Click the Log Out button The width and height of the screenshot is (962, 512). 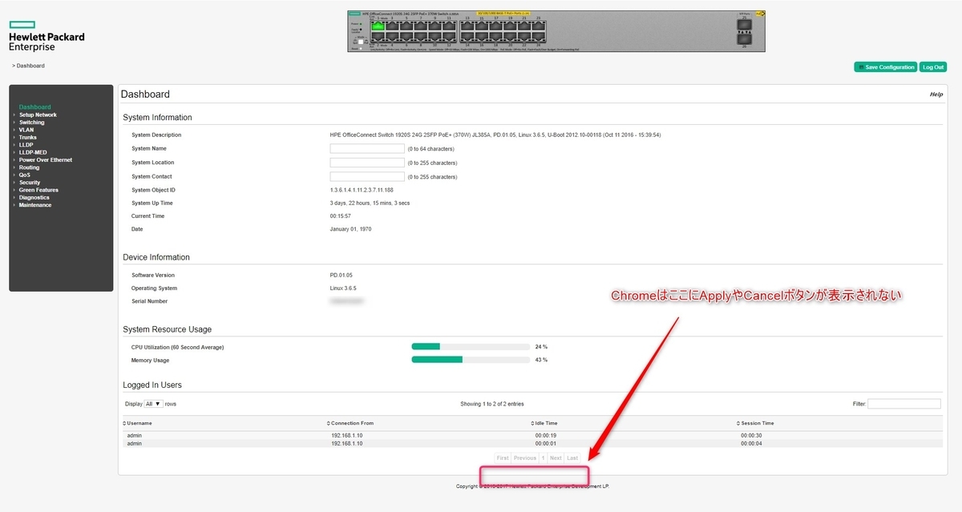click(933, 67)
